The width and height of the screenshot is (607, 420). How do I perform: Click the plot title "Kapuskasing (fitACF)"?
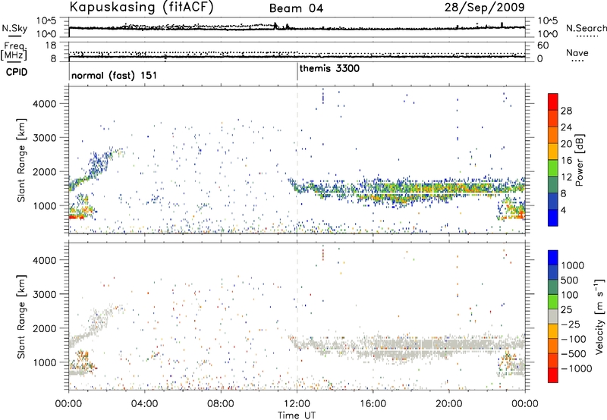click(x=141, y=8)
